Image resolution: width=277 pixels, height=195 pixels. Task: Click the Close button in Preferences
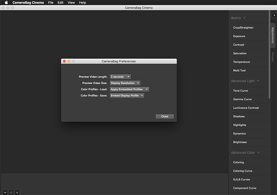(x=165, y=116)
